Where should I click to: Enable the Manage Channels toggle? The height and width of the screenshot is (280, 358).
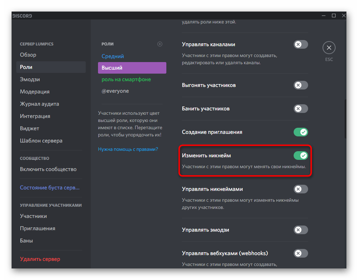[301, 44]
